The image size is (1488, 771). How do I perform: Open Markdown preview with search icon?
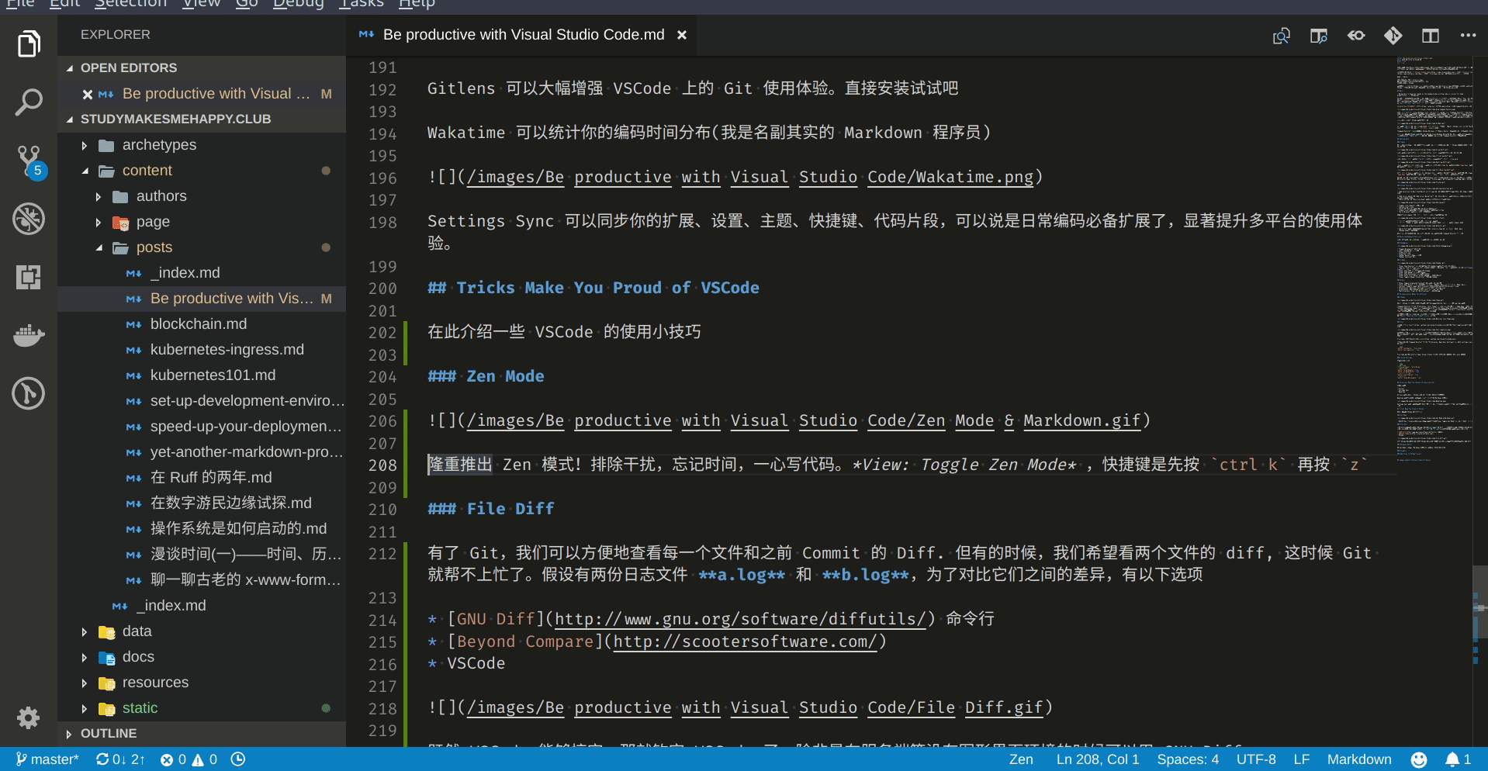pos(1282,36)
